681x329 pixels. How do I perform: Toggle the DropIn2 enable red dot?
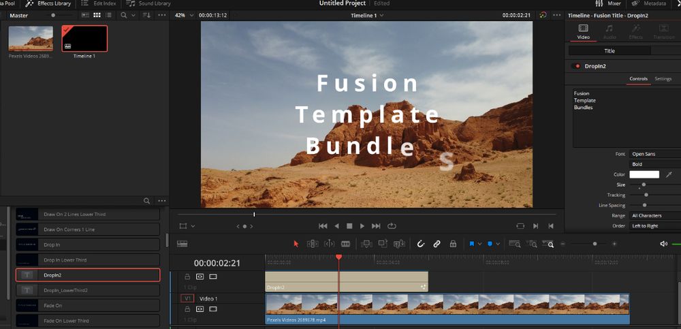(576, 66)
